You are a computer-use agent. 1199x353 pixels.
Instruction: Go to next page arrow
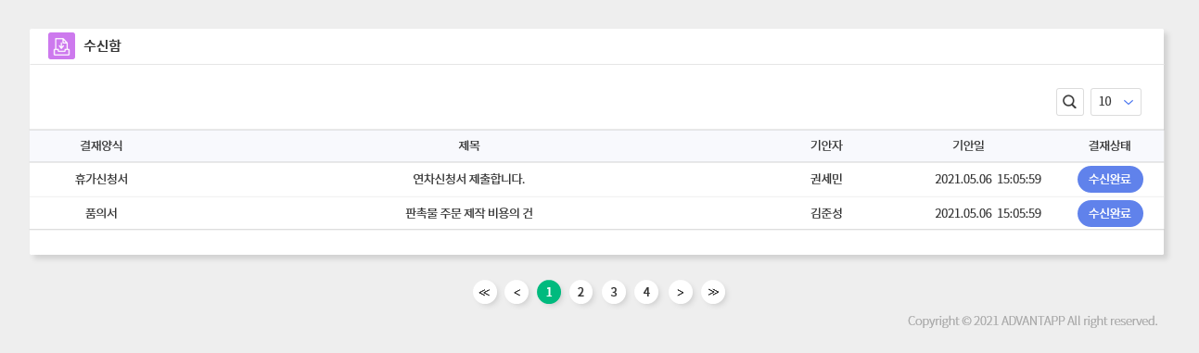pos(680,292)
